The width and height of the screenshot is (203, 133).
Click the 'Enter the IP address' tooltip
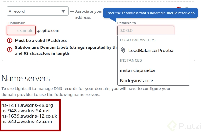[x=150, y=13]
